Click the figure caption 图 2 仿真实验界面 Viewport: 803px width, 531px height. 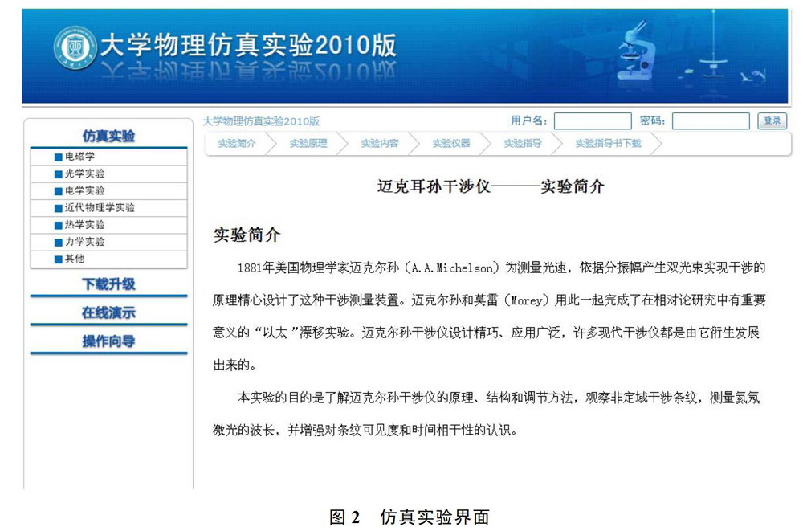(410, 517)
